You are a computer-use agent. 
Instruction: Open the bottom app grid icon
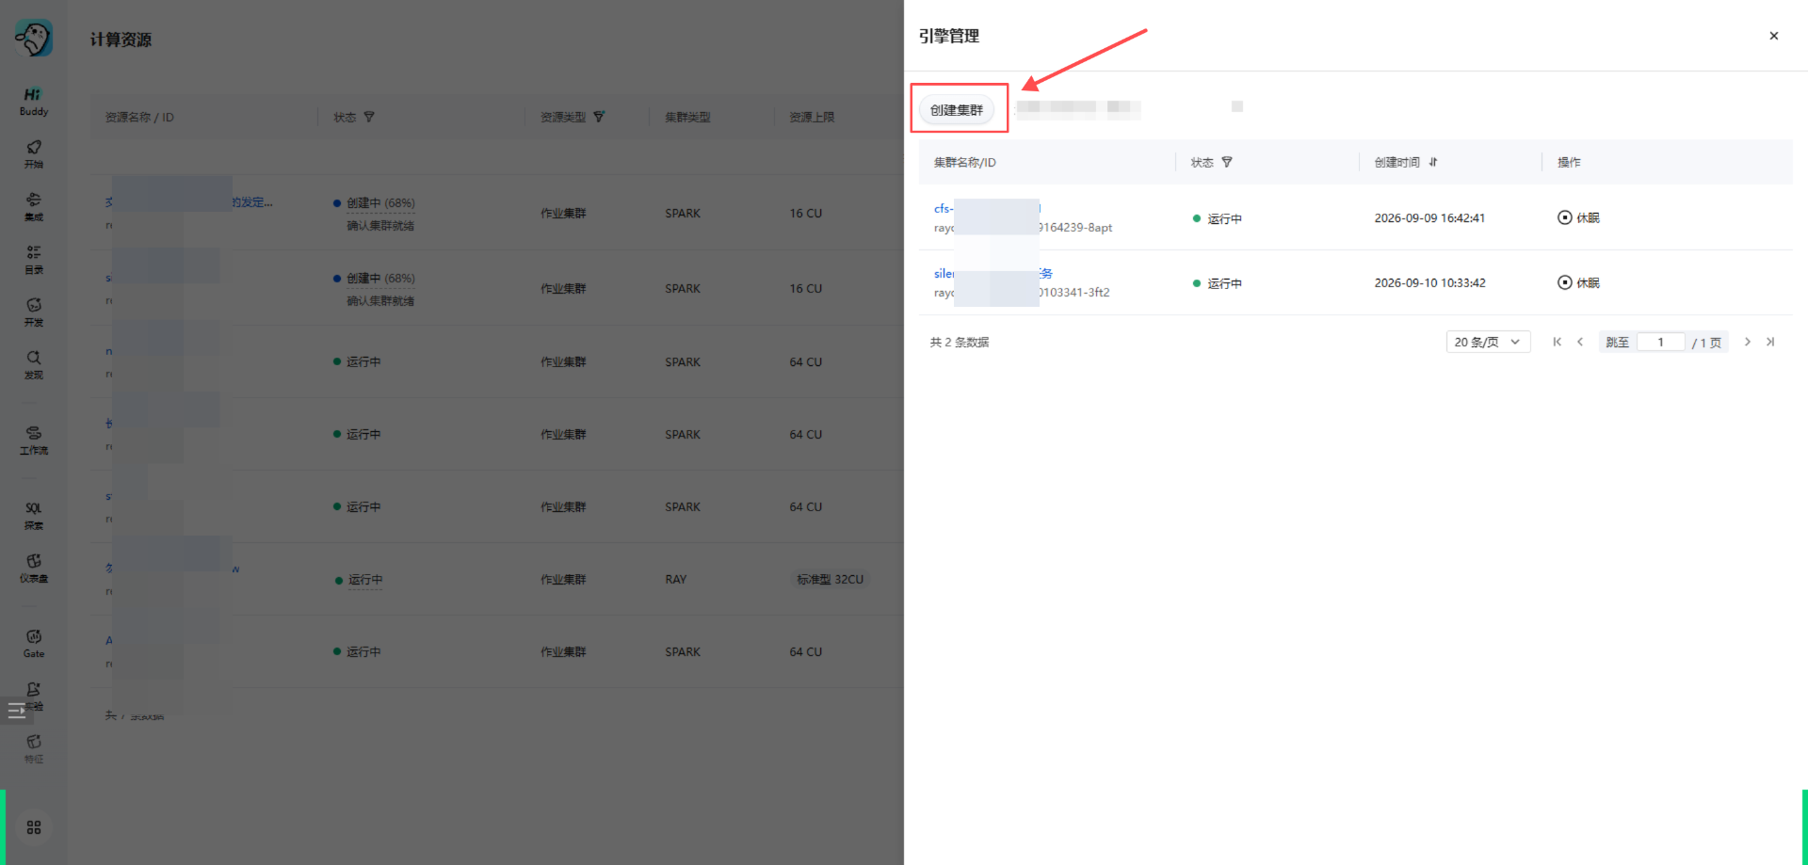coord(34,827)
